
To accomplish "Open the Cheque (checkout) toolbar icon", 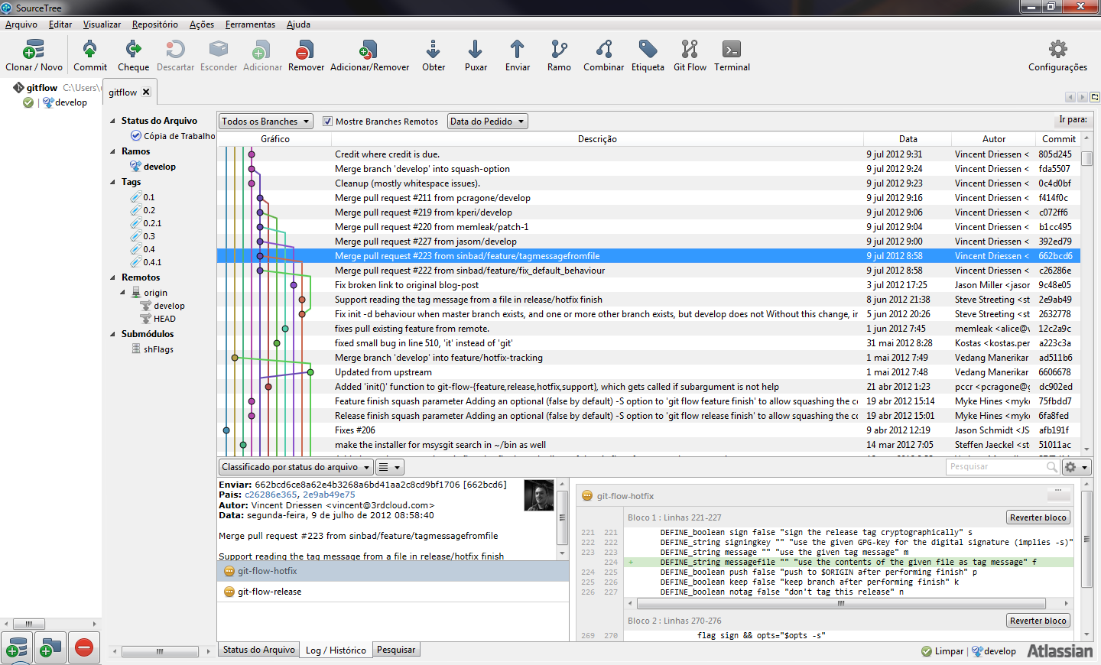I will click(x=133, y=50).
